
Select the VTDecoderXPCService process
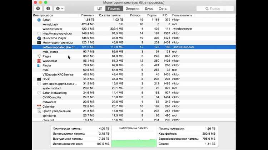click(x=58, y=75)
